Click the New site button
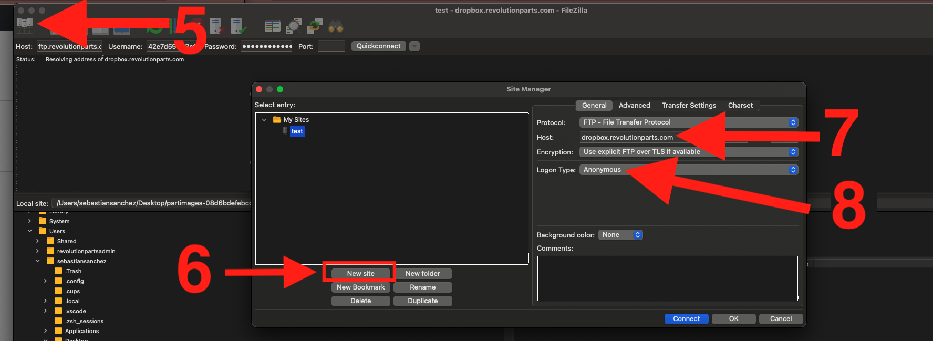Viewport: 933px width, 341px height. [x=361, y=274]
